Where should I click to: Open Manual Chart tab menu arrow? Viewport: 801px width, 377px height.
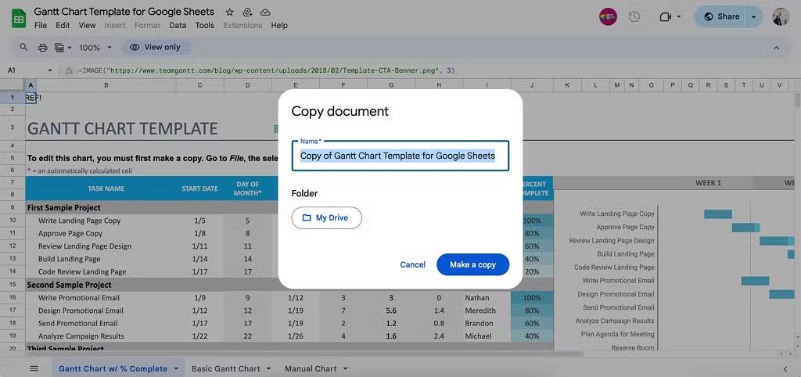pos(345,368)
